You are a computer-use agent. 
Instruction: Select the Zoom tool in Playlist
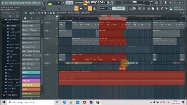click(x=51, y=13)
